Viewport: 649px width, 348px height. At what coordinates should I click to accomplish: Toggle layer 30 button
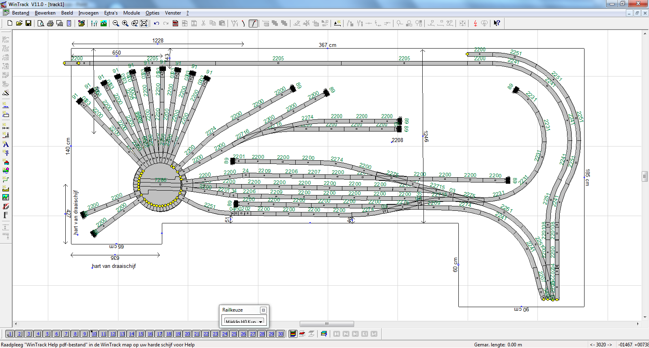(x=281, y=334)
